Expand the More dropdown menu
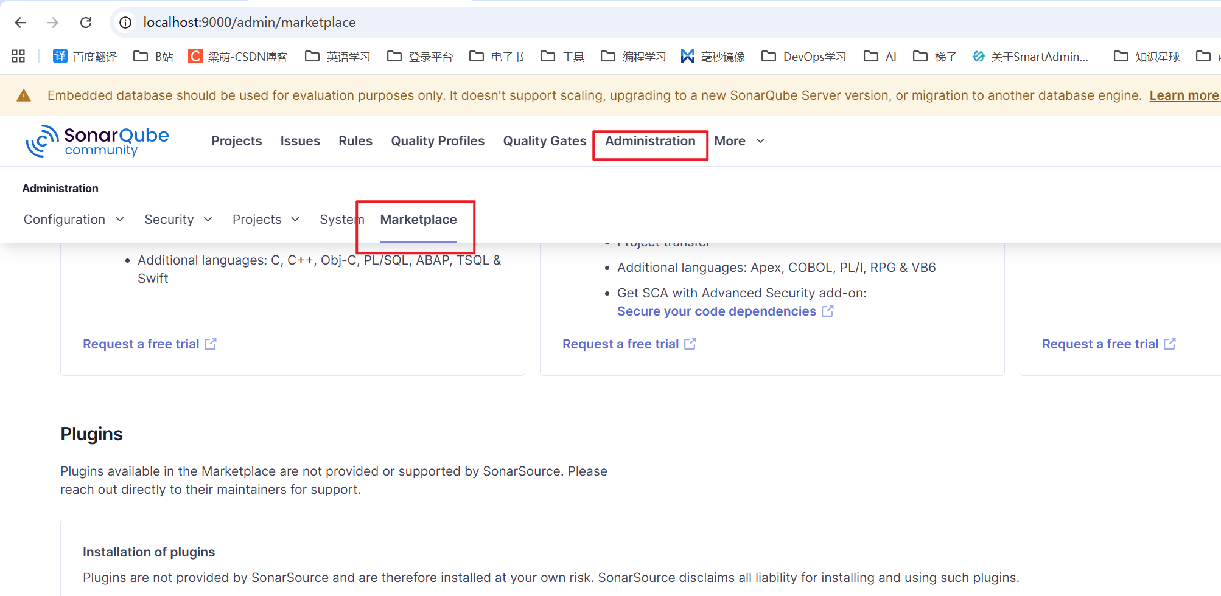 pyautogui.click(x=740, y=141)
